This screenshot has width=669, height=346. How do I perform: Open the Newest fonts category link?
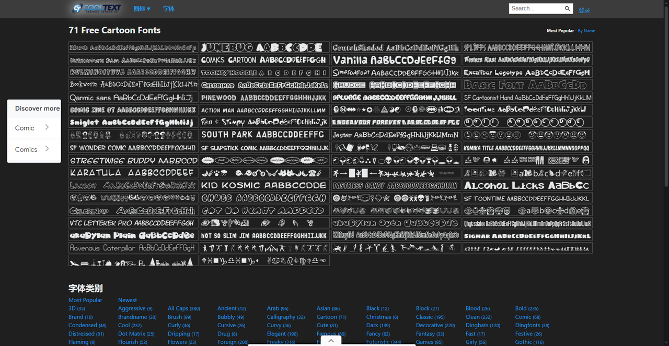[x=128, y=300]
